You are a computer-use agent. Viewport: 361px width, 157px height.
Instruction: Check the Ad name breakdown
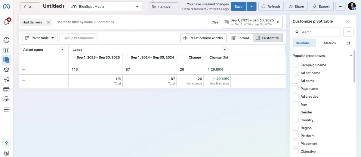(296, 81)
